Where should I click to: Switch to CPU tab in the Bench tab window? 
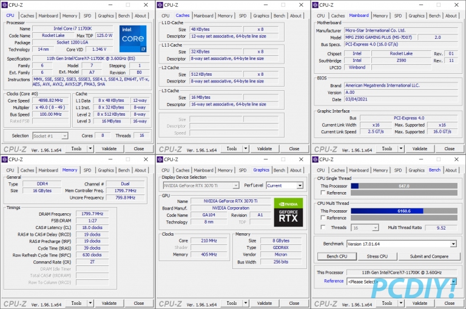(320, 170)
